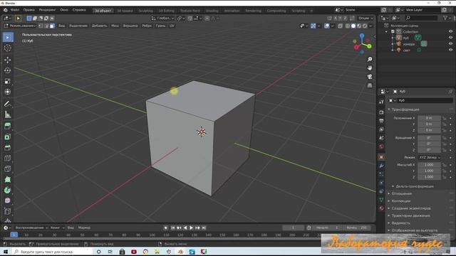Uncheck the Collection exclude checkbox
The image size is (456, 256).
click(x=393, y=31)
